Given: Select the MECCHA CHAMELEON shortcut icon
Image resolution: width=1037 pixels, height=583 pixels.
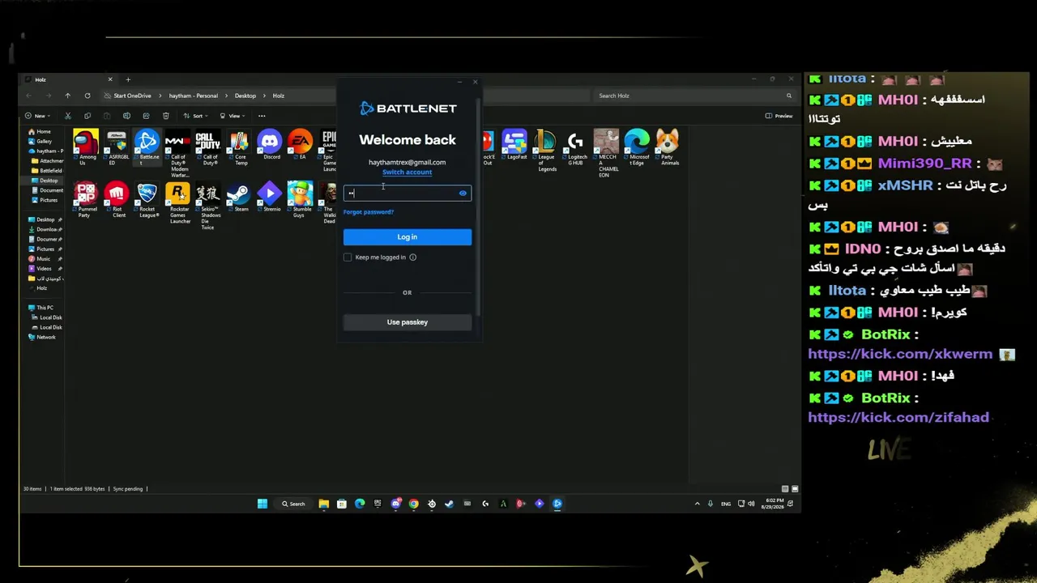Looking at the screenshot, I should click(606, 141).
